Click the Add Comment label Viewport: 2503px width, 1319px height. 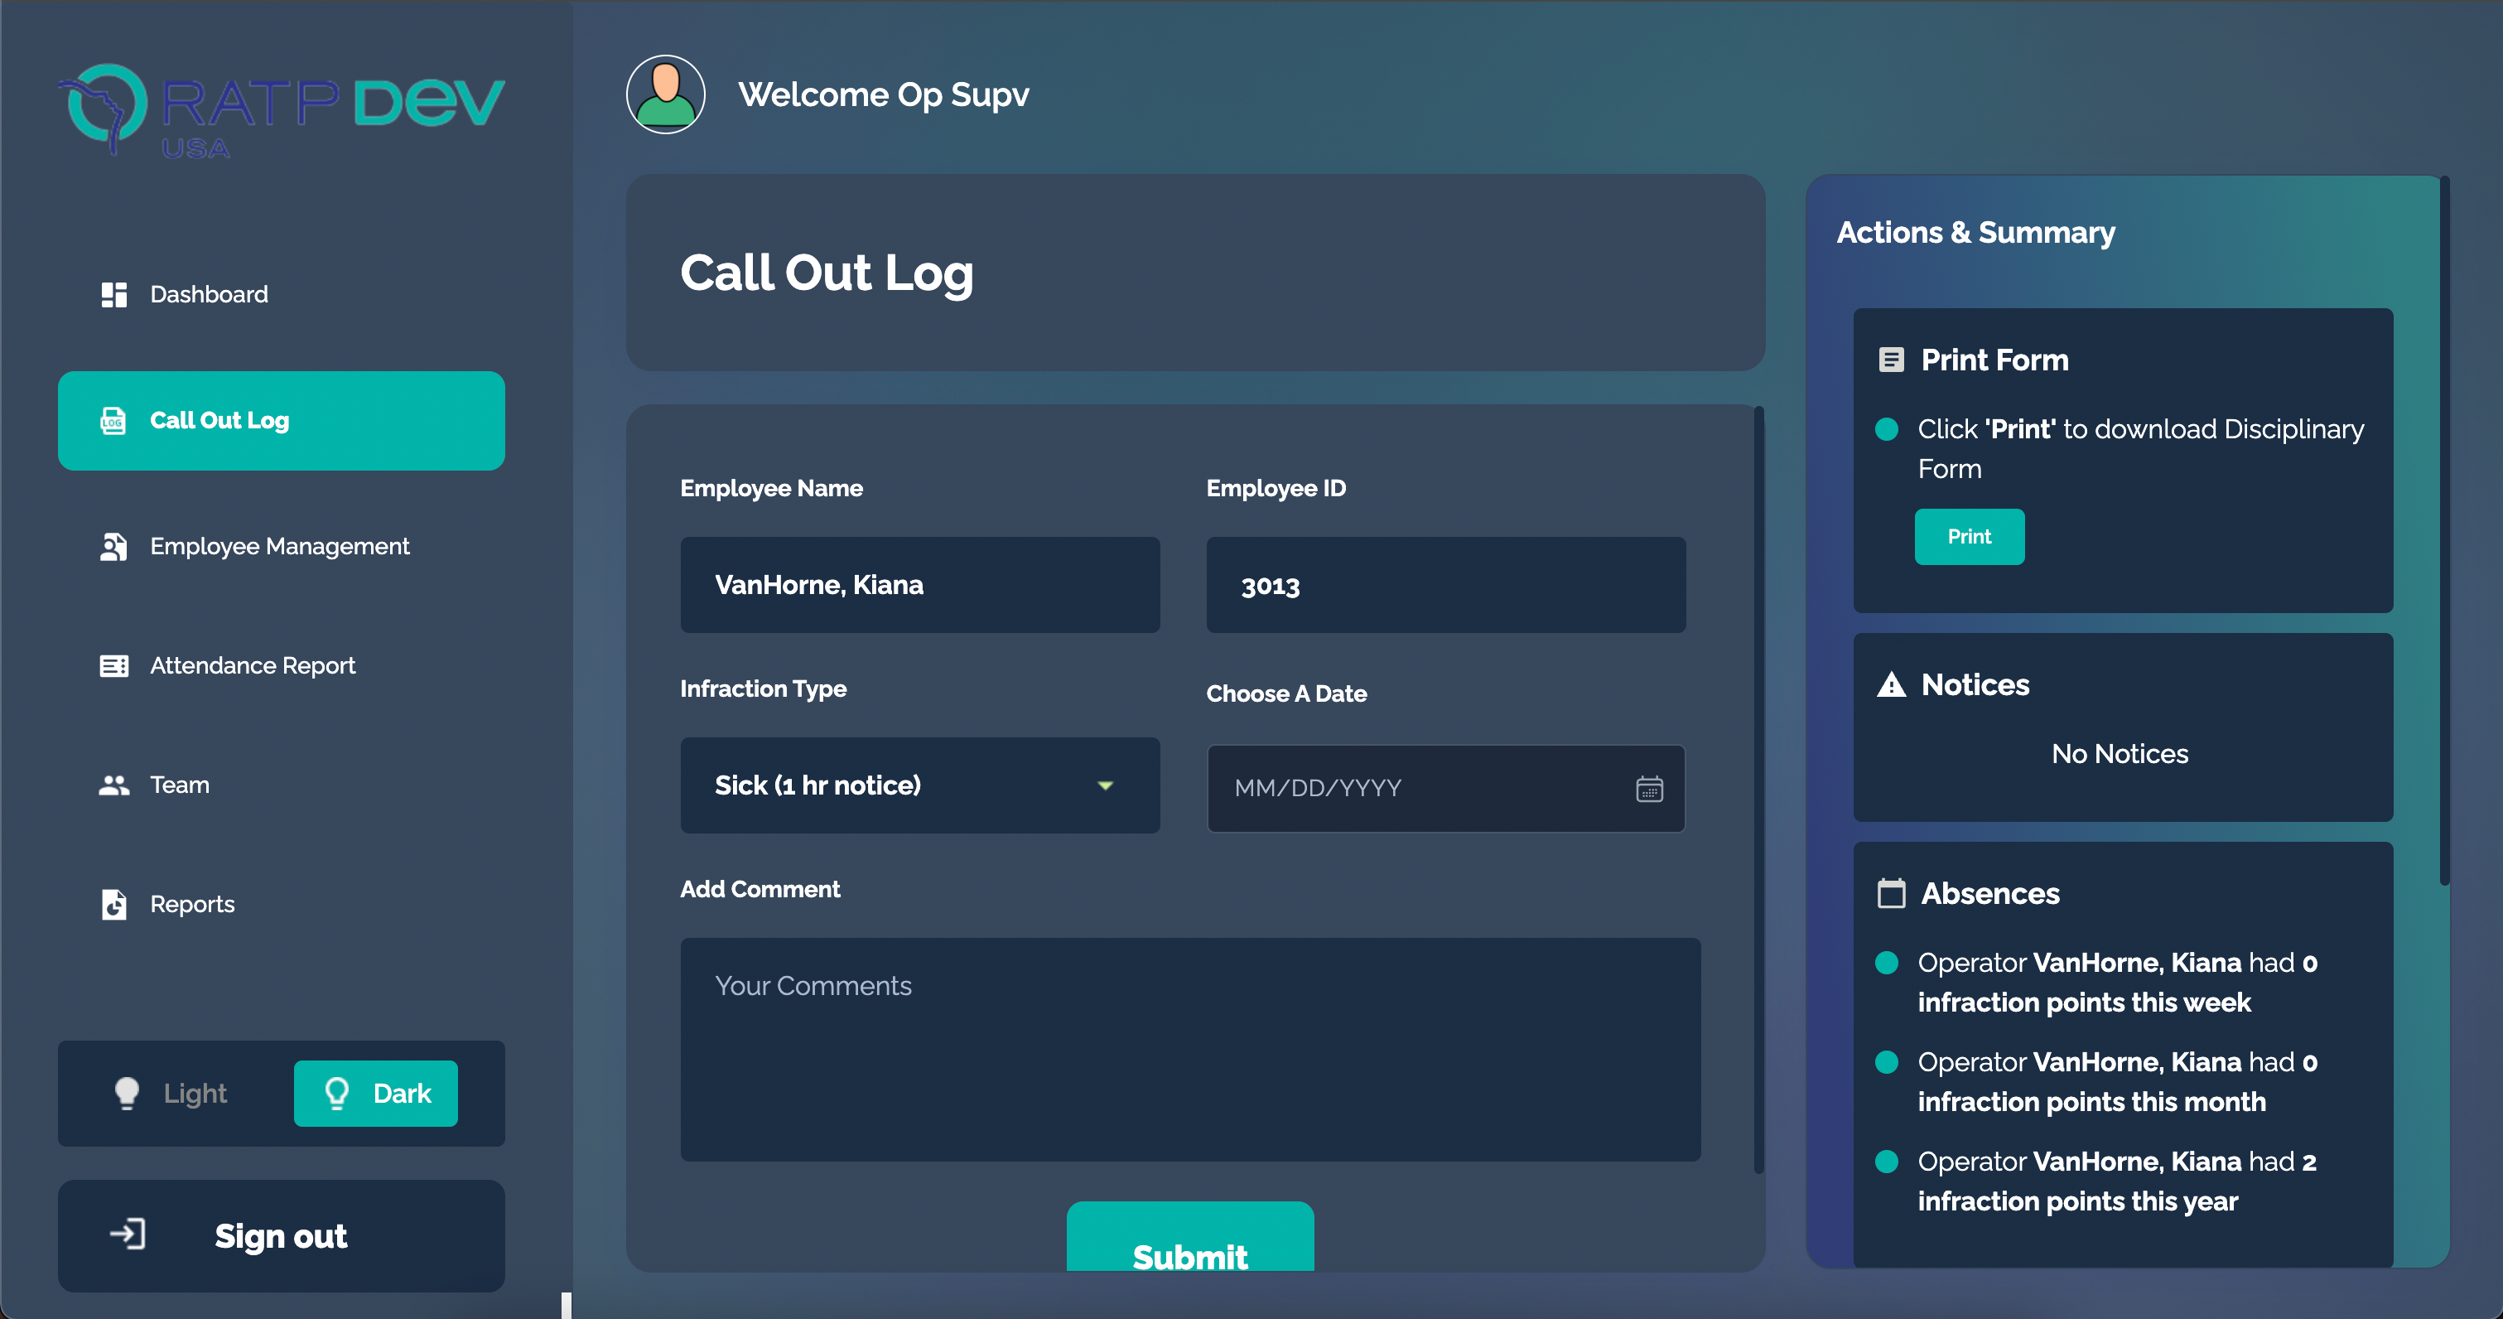[x=760, y=888]
